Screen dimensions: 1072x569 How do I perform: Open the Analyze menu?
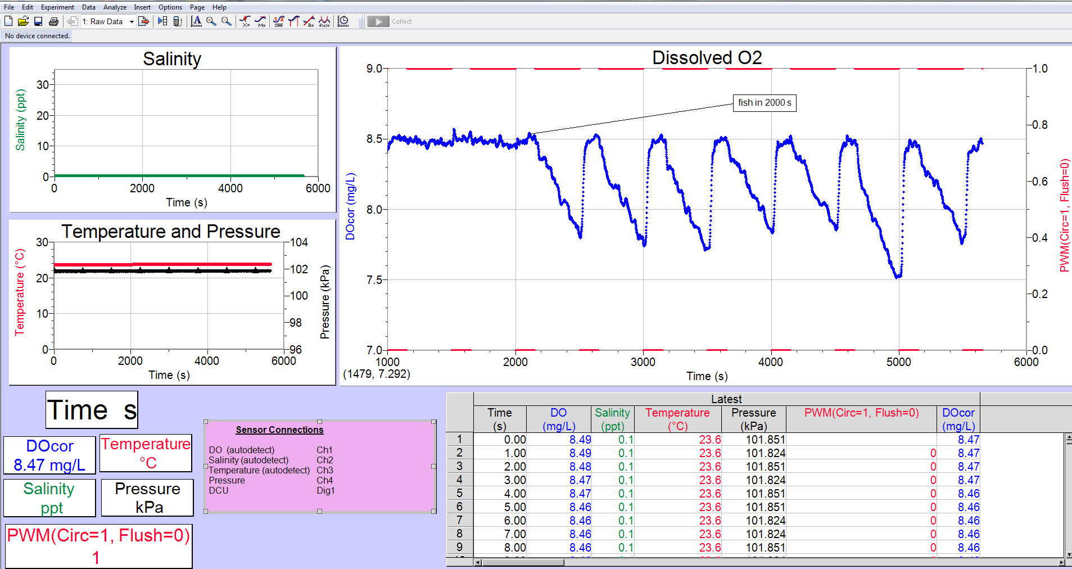pos(115,7)
